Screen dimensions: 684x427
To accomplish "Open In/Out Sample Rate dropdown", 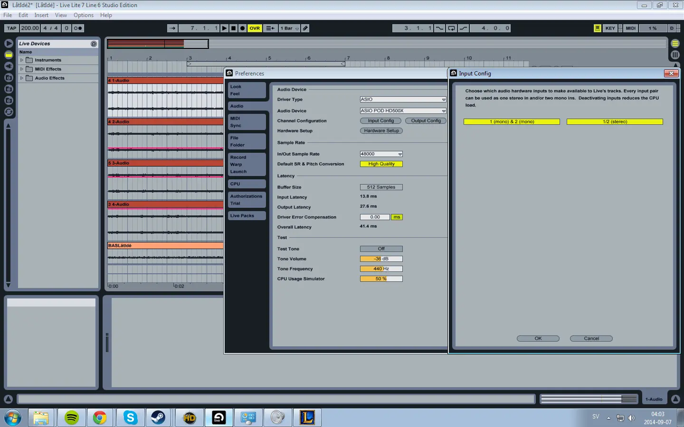I will [x=381, y=154].
